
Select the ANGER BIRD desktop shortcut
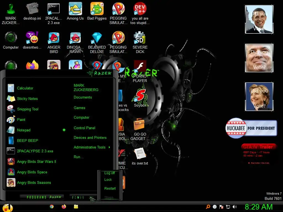point(54,43)
